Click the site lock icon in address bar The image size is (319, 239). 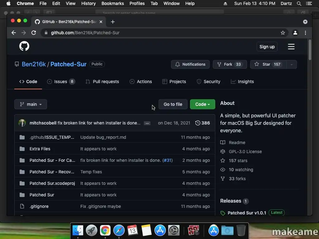(x=46, y=33)
